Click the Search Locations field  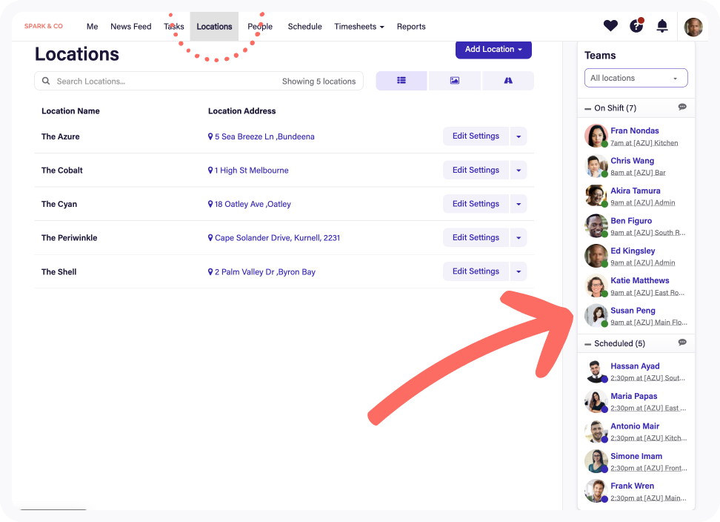(x=163, y=82)
